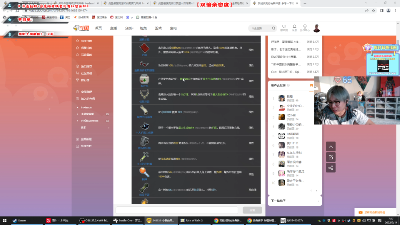
Task: Open the notification bell icon
Action: pos(294,28)
